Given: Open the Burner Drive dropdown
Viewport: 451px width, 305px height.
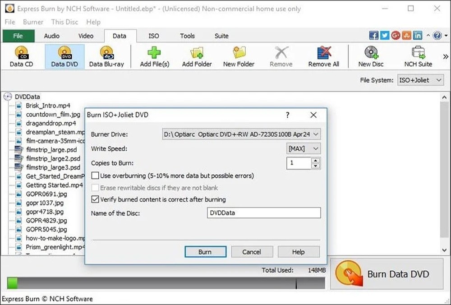Looking at the screenshot, I should pyautogui.click(x=315, y=134).
